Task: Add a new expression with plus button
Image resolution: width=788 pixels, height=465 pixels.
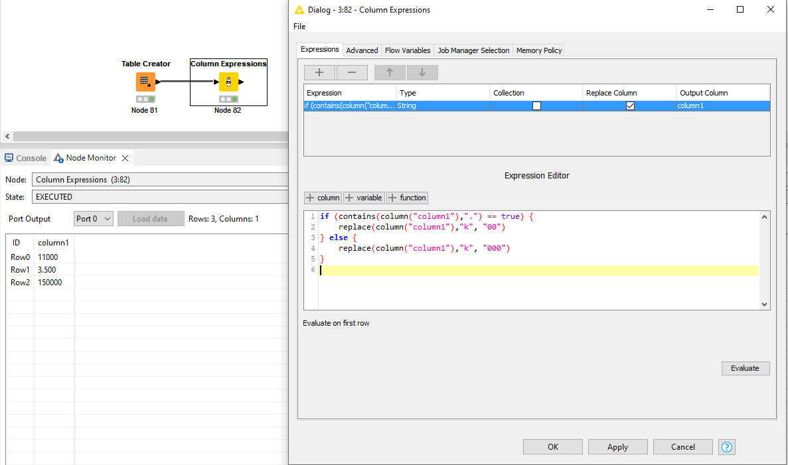Action: [x=319, y=72]
